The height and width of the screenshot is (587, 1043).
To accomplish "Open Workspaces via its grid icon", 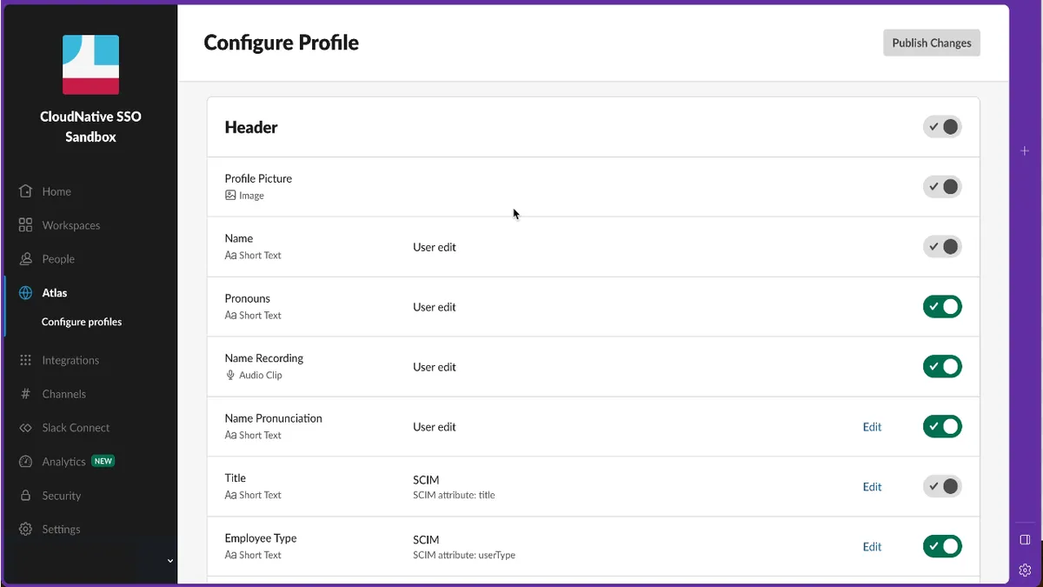I will click(25, 225).
